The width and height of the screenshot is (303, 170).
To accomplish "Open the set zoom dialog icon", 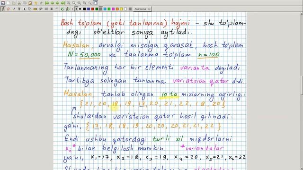I will [90, 3].
